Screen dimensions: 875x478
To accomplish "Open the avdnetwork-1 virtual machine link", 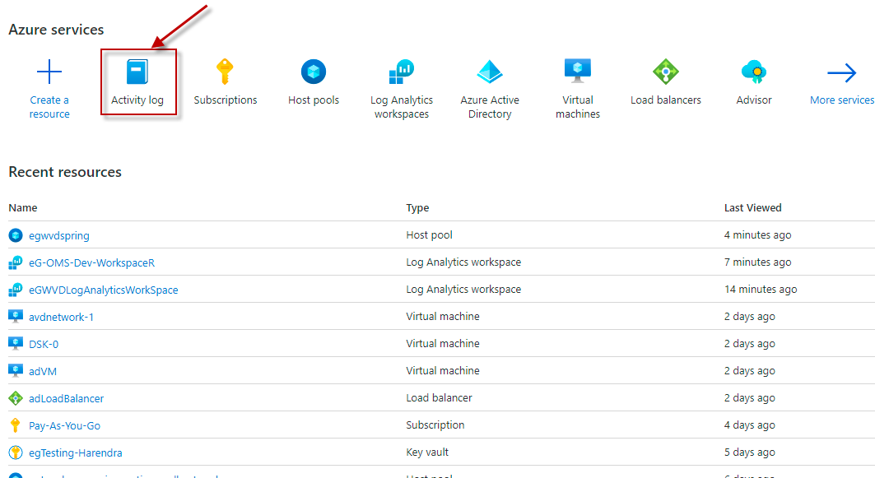I will tap(62, 317).
